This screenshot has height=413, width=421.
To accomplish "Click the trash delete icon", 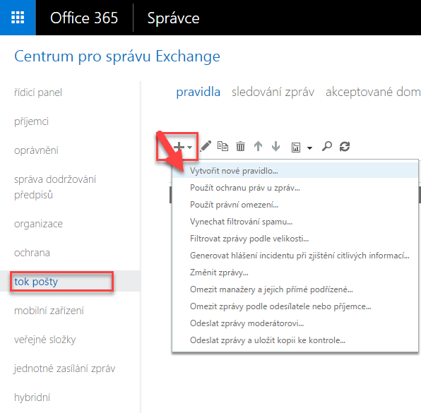I will tap(240, 147).
